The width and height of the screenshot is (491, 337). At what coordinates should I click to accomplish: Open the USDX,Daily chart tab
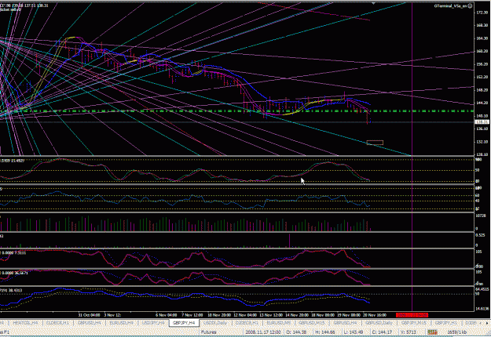click(215, 323)
